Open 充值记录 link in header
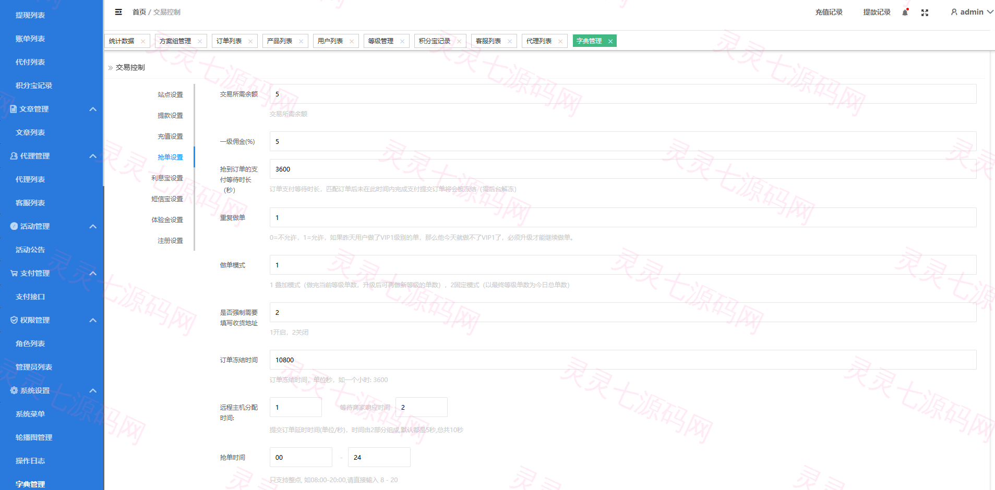This screenshot has height=490, width=995. (x=829, y=12)
